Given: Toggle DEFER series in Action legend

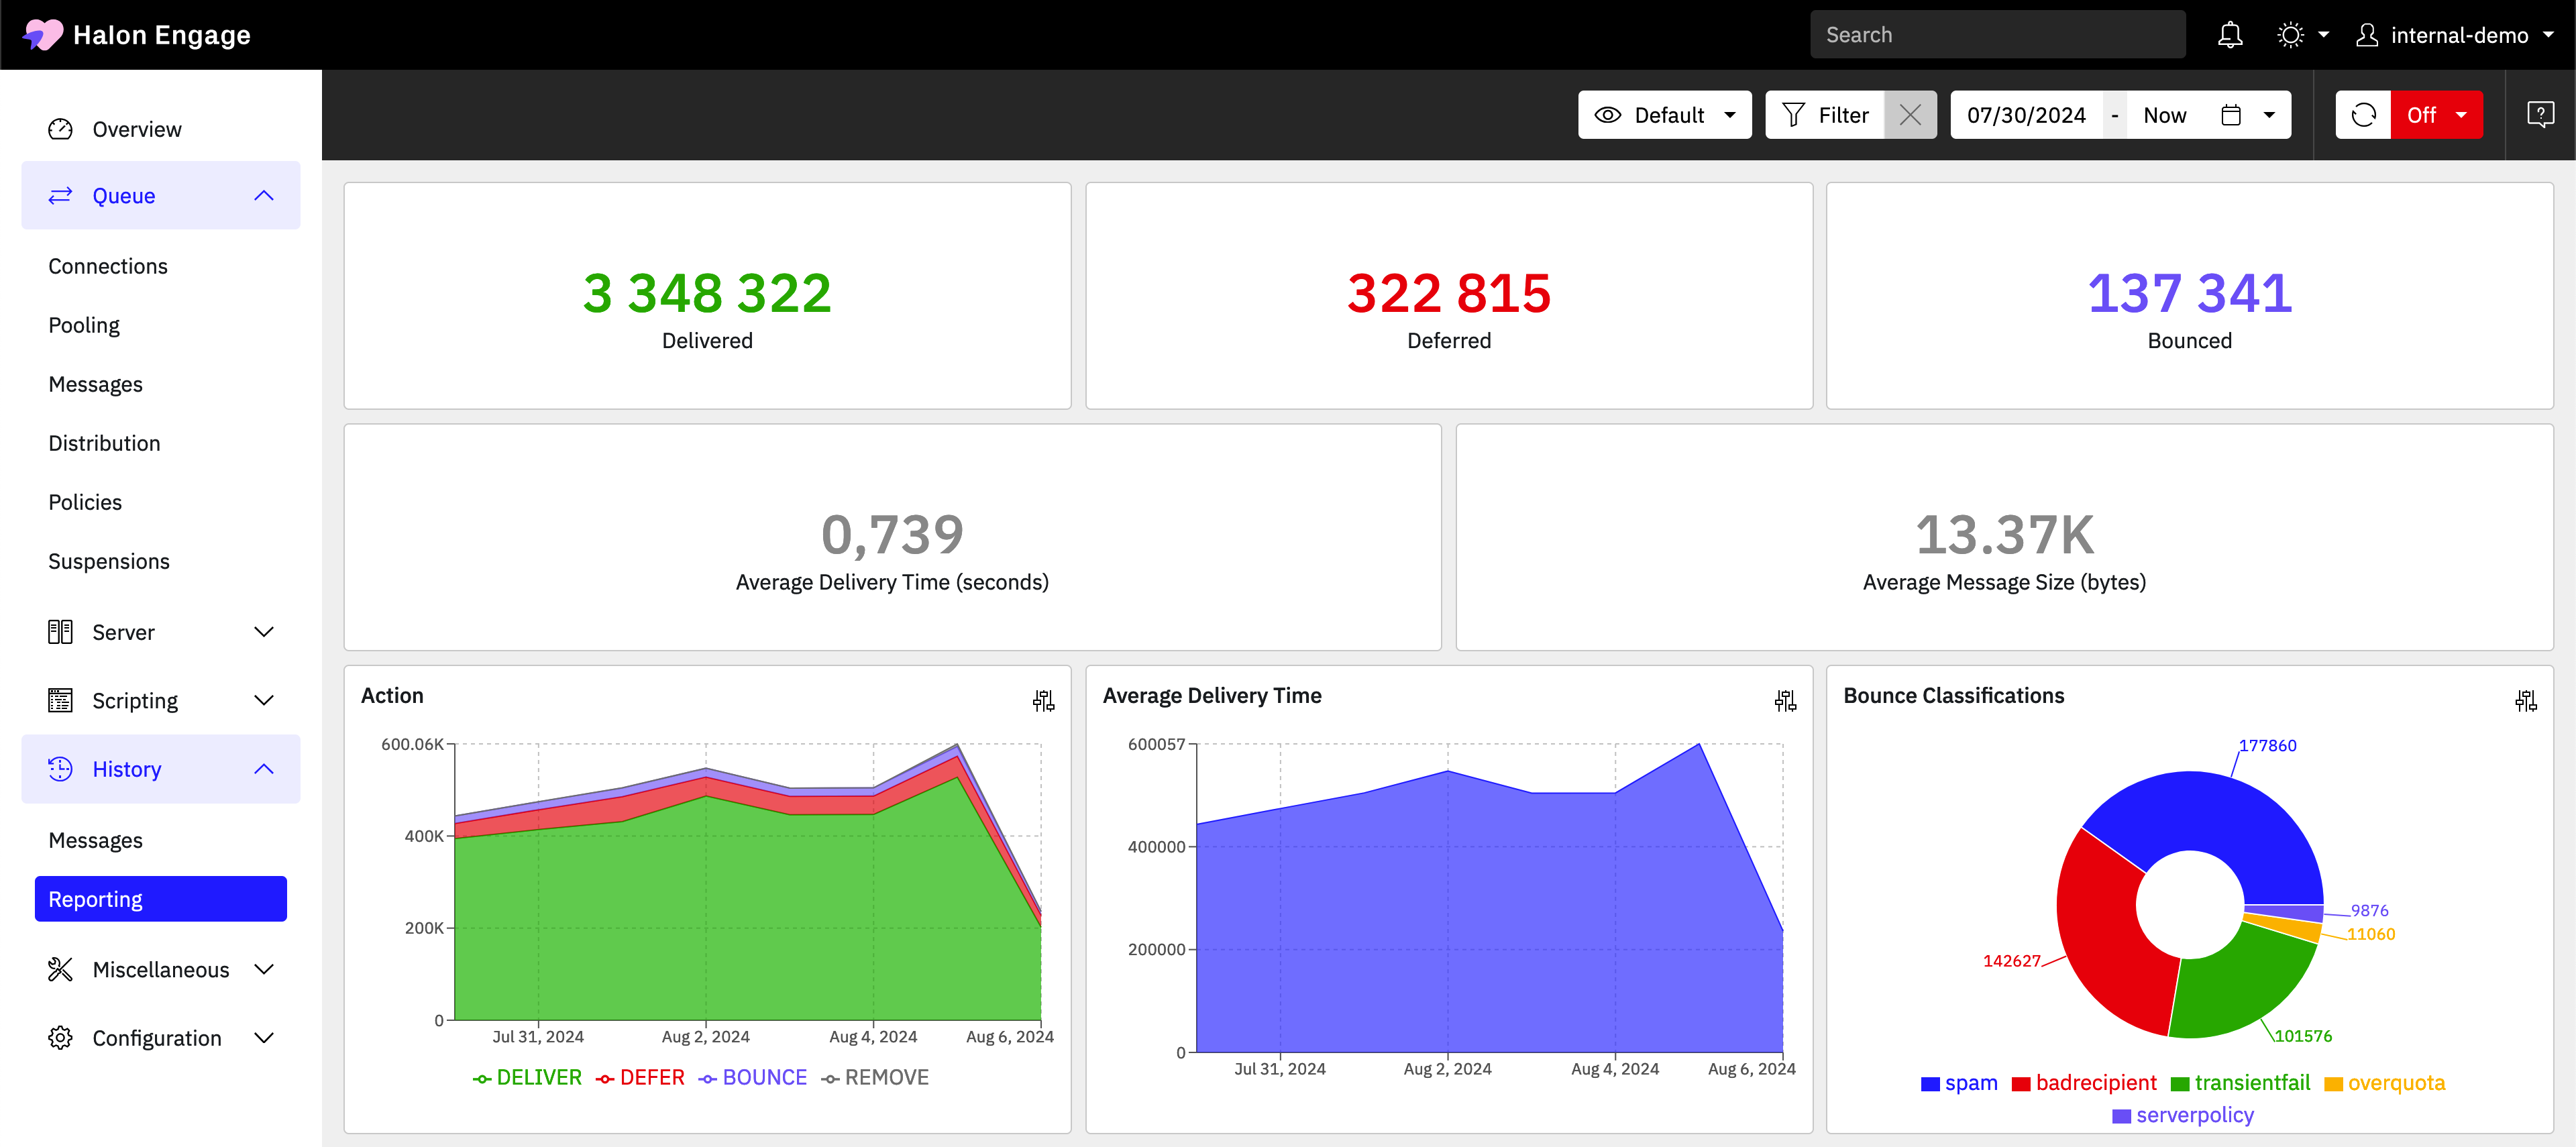Looking at the screenshot, I should pyautogui.click(x=640, y=1078).
